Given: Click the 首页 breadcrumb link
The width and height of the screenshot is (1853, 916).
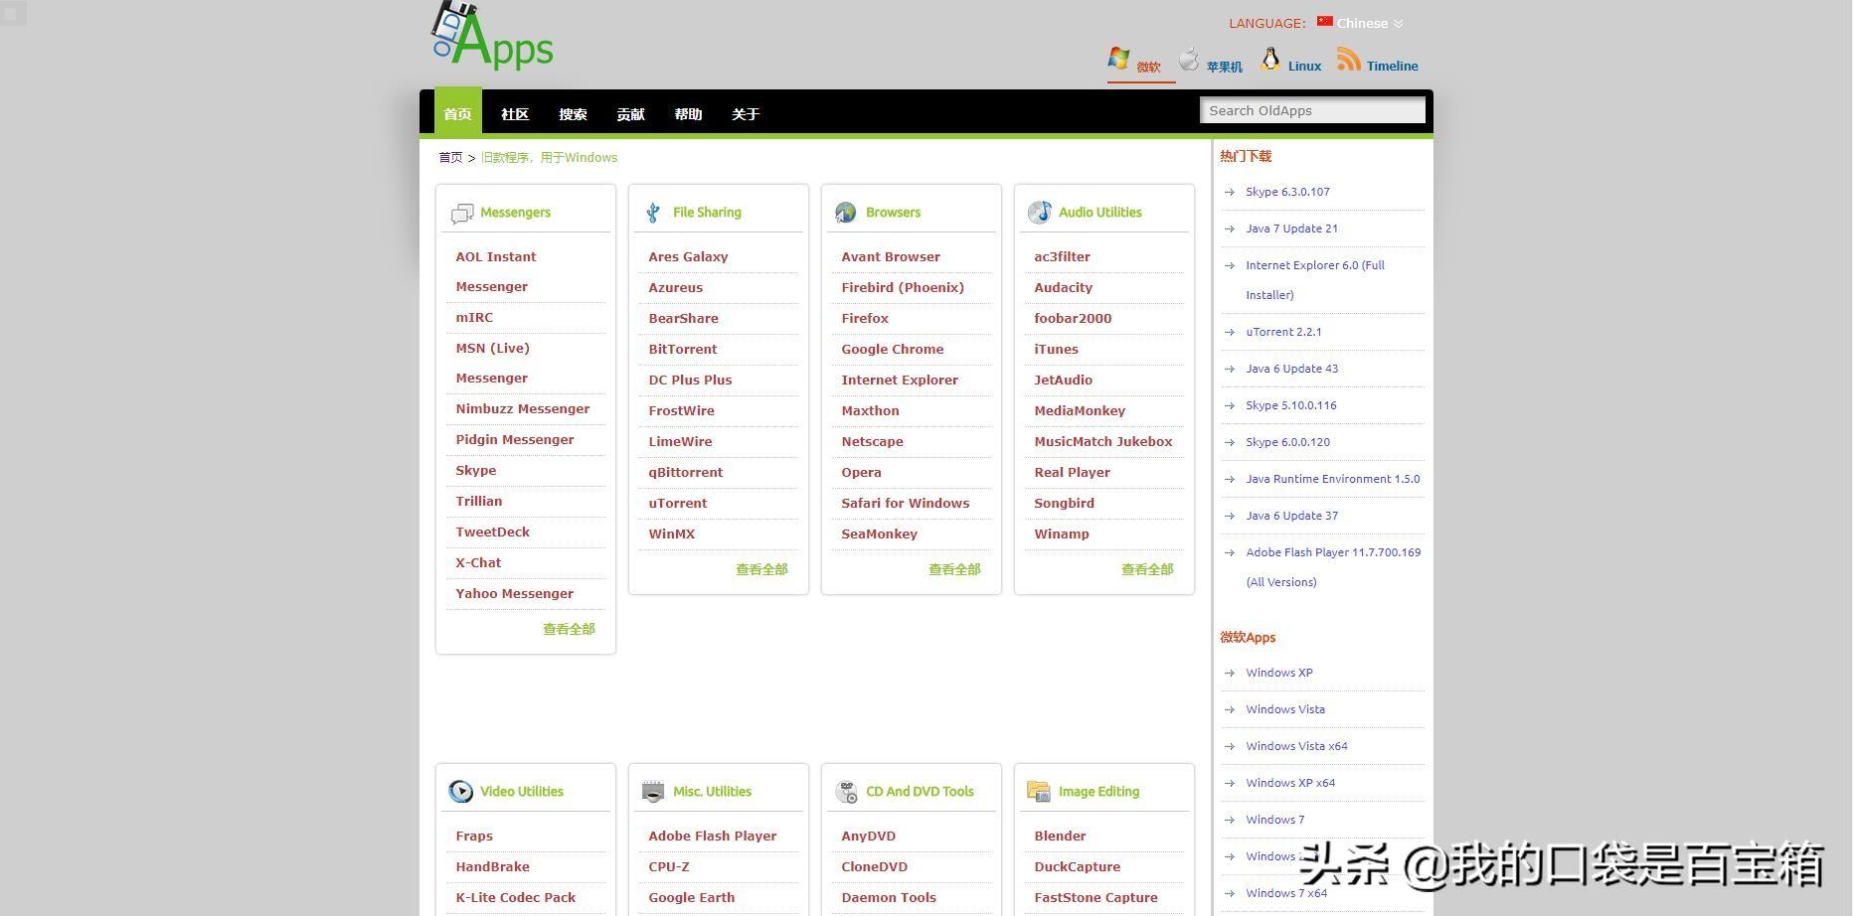Looking at the screenshot, I should [x=450, y=157].
